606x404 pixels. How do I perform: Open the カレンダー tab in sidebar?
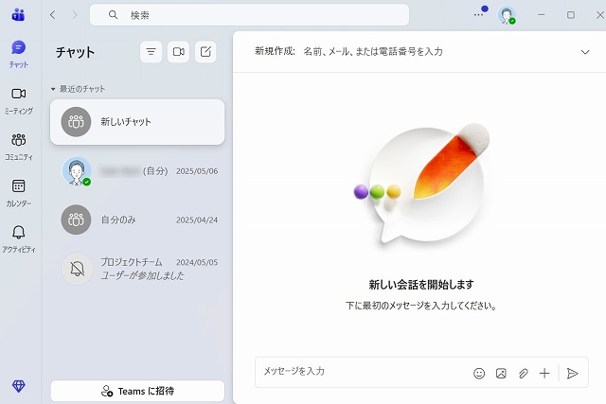click(18, 192)
